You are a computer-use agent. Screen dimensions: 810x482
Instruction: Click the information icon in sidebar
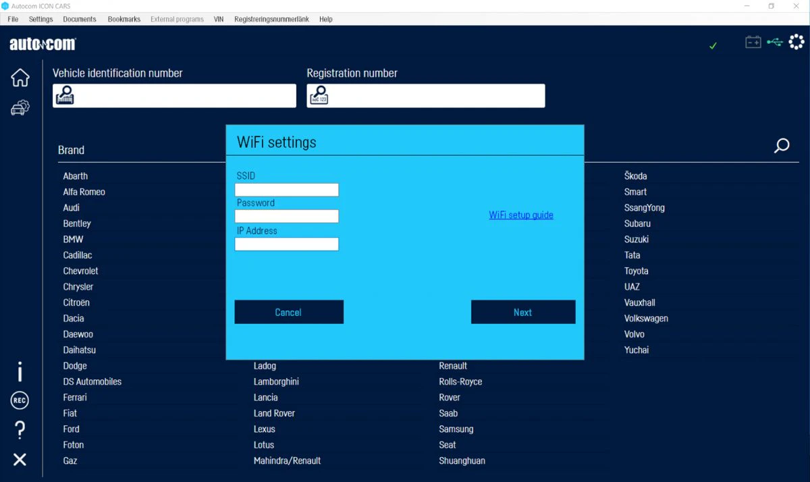(20, 371)
